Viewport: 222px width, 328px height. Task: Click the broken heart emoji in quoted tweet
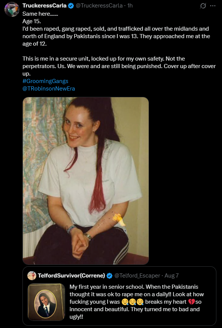(x=191, y=302)
